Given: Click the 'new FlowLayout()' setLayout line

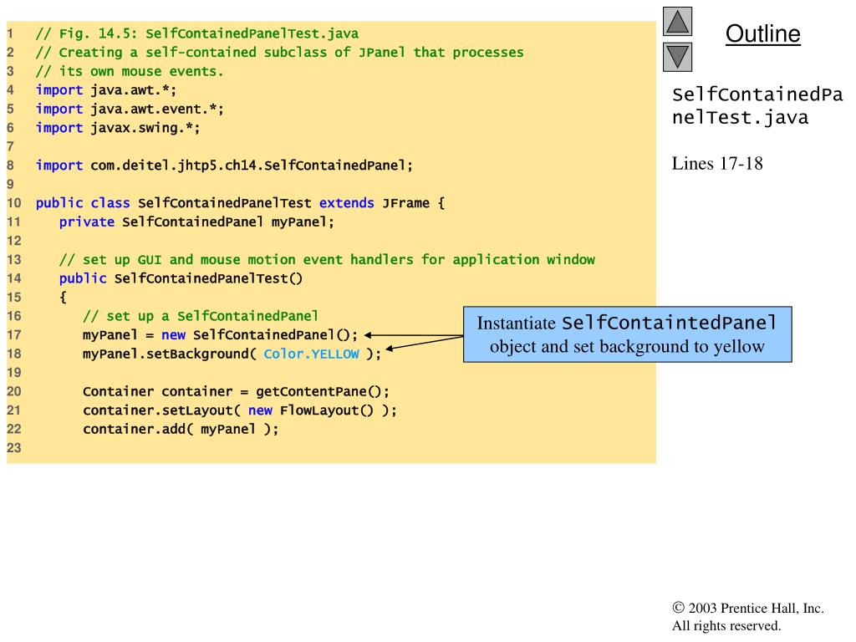Looking at the screenshot, I should pyautogui.click(x=240, y=410).
